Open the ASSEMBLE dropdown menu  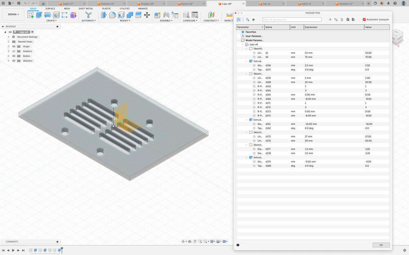click(x=166, y=20)
